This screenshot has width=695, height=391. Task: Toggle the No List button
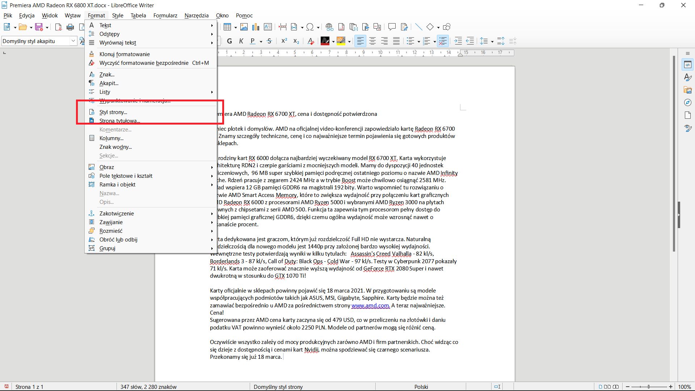point(443,41)
